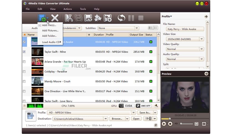
Task: Open the Help menu
Action: pos(97,9)
